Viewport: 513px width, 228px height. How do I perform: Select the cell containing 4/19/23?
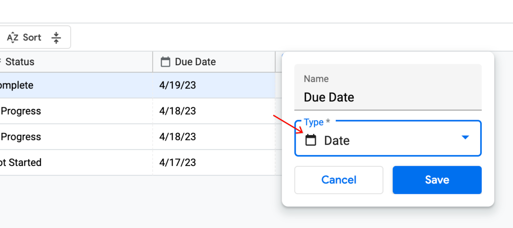[x=177, y=85]
